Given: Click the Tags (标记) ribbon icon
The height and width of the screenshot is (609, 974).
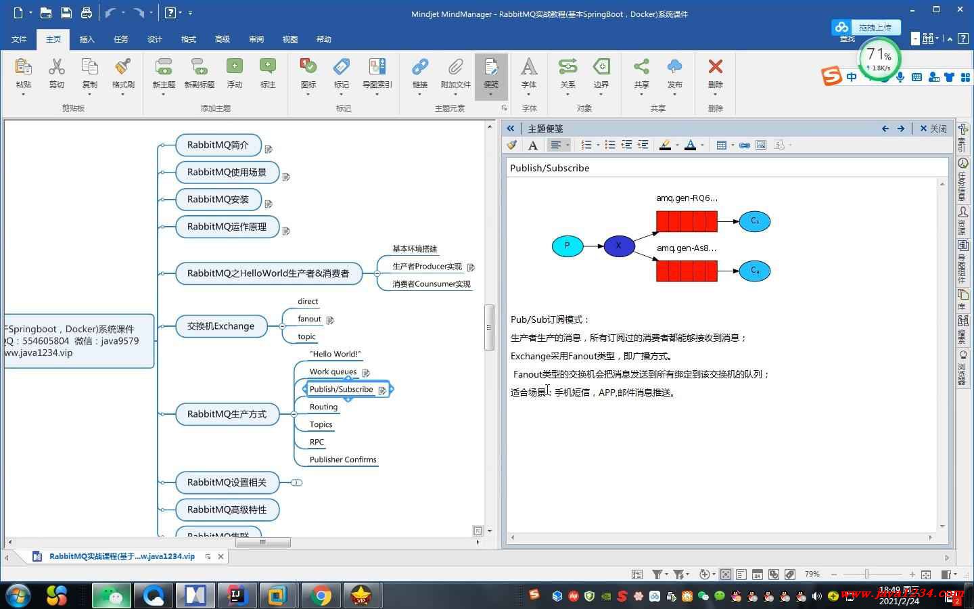Looking at the screenshot, I should 342,67.
